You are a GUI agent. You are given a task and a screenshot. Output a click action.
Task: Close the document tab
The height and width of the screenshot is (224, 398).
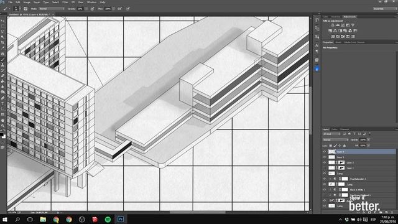pyautogui.click(x=53, y=15)
